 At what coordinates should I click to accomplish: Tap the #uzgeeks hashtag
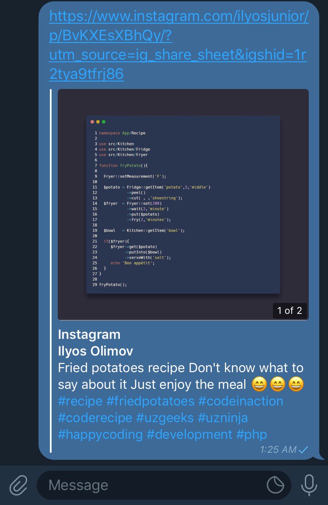pyautogui.click(x=165, y=418)
